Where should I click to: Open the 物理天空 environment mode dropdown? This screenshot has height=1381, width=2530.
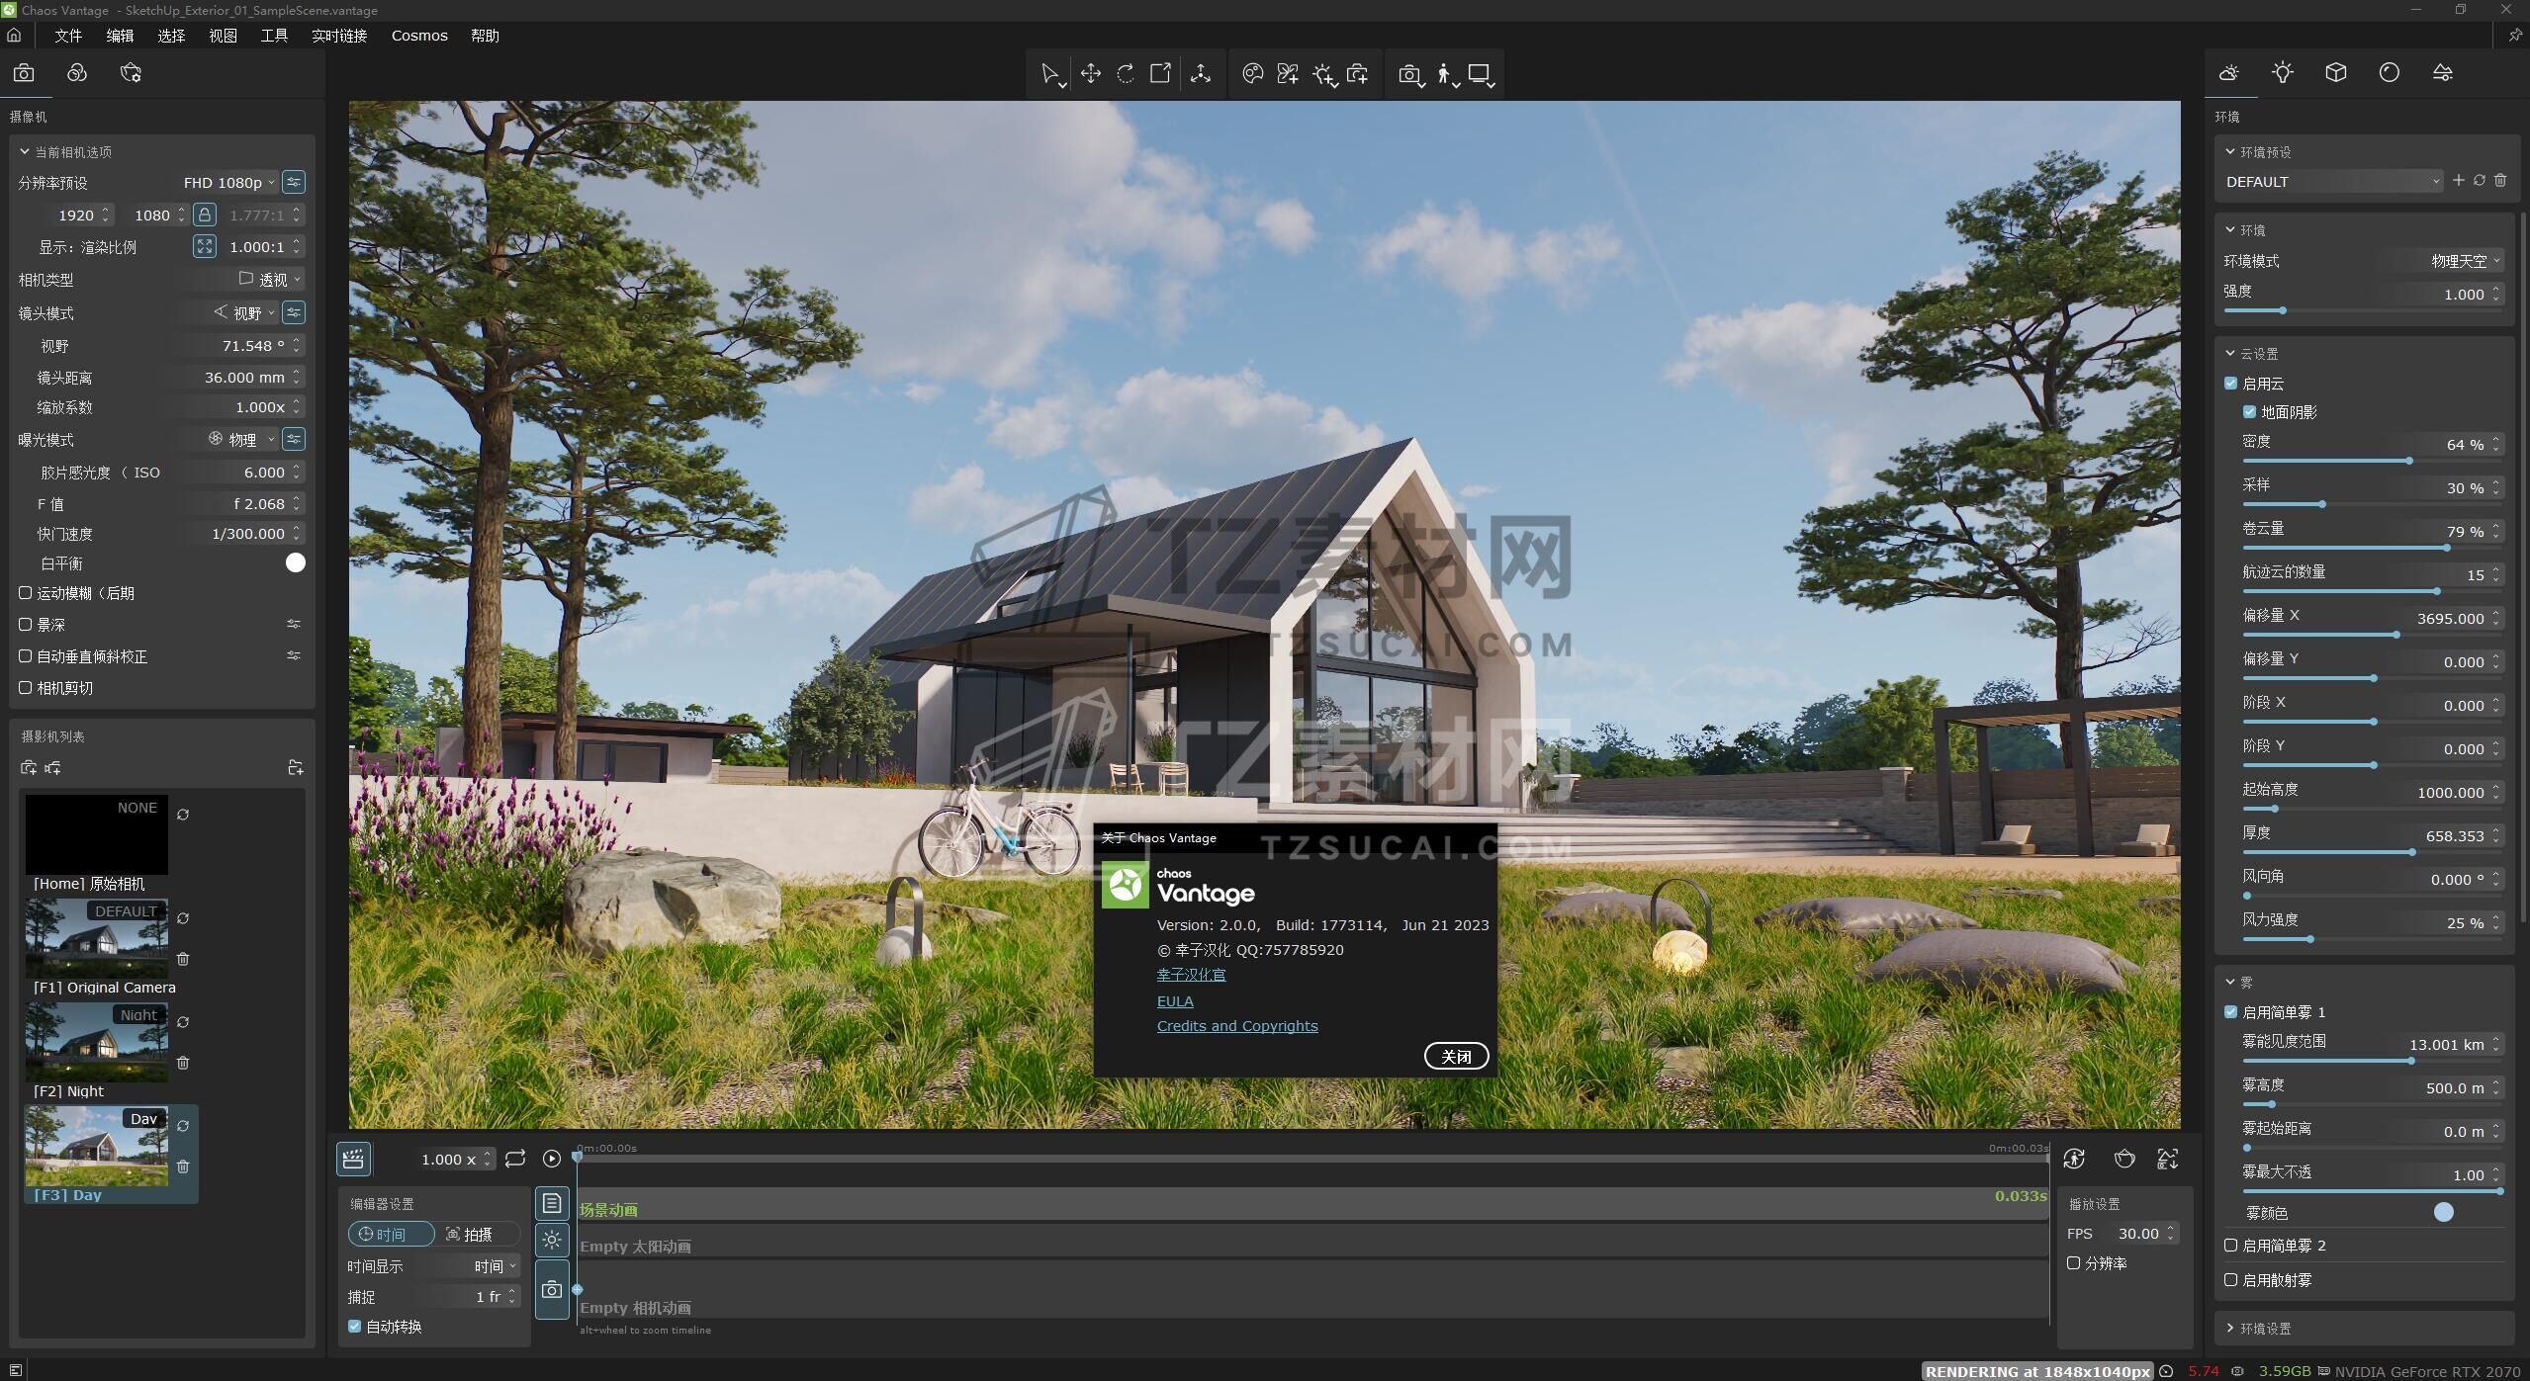pyautogui.click(x=2464, y=261)
